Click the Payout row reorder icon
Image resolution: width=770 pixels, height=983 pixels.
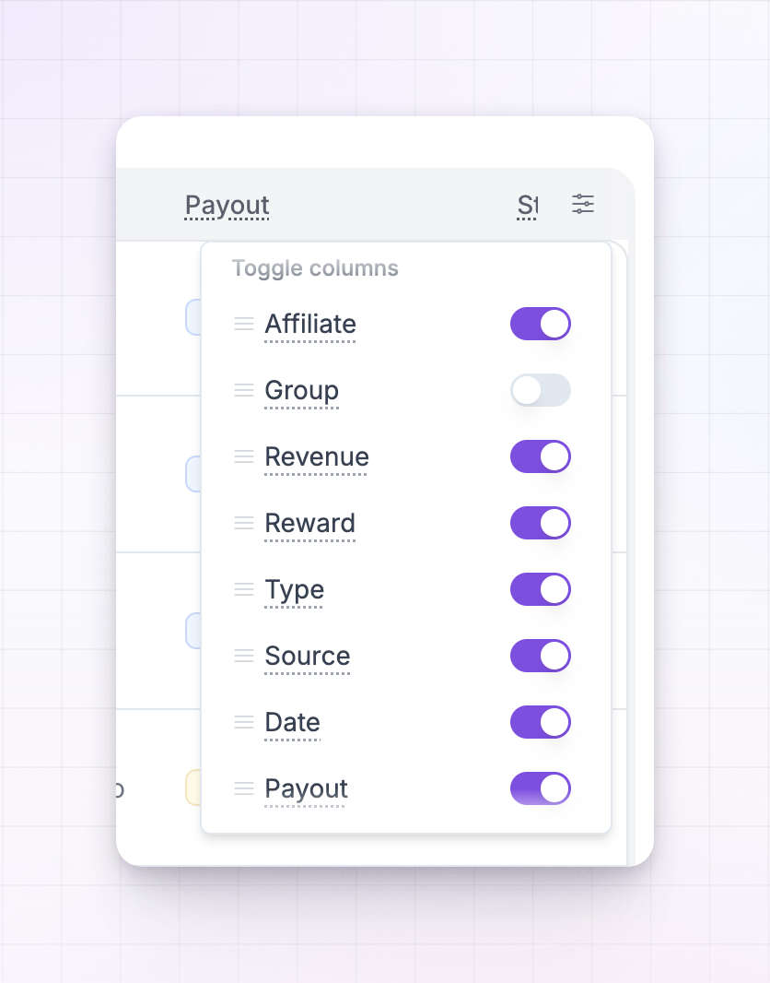[x=243, y=788]
